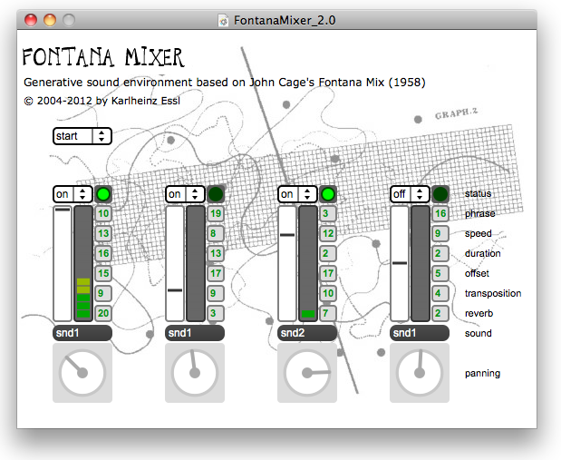This screenshot has width=561, height=460.
Task: Open channel 1 on/off status dropdown
Action: 73,194
